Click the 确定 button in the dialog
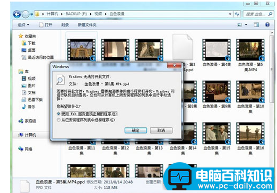Viewport: 277px width, 193px height. pyautogui.click(x=136, y=130)
